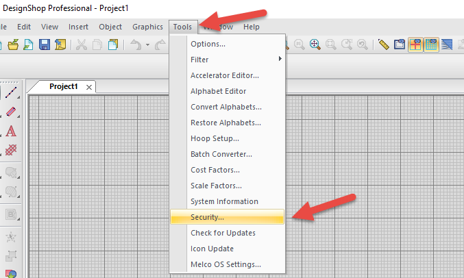Toggle the blue stitch lines view icon
The height and width of the screenshot is (278, 464).
pos(447,45)
